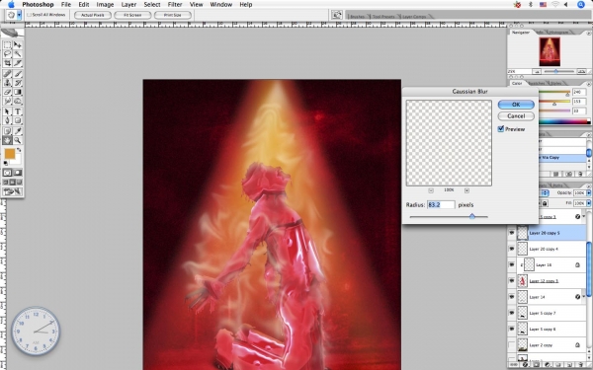Select the Clone Stamp tool
593x370 pixels.
(7, 83)
